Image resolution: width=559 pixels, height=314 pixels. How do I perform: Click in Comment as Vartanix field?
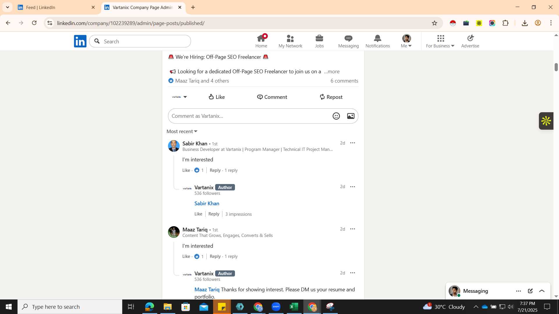coord(250,116)
